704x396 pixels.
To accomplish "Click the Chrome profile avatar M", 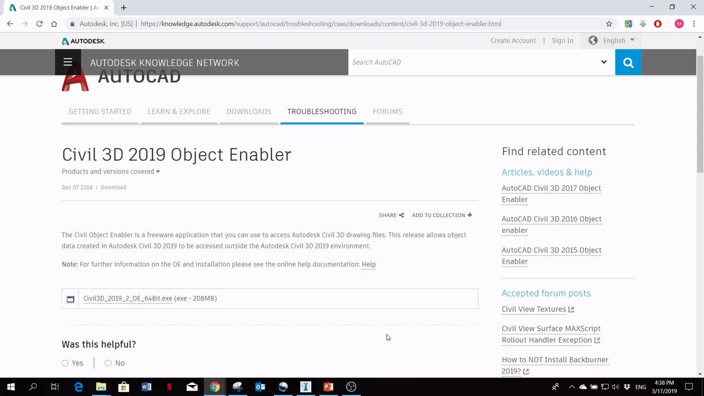I will pyautogui.click(x=679, y=24).
